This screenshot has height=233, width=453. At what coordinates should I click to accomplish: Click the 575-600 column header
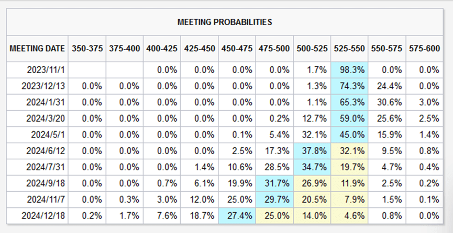coord(424,49)
